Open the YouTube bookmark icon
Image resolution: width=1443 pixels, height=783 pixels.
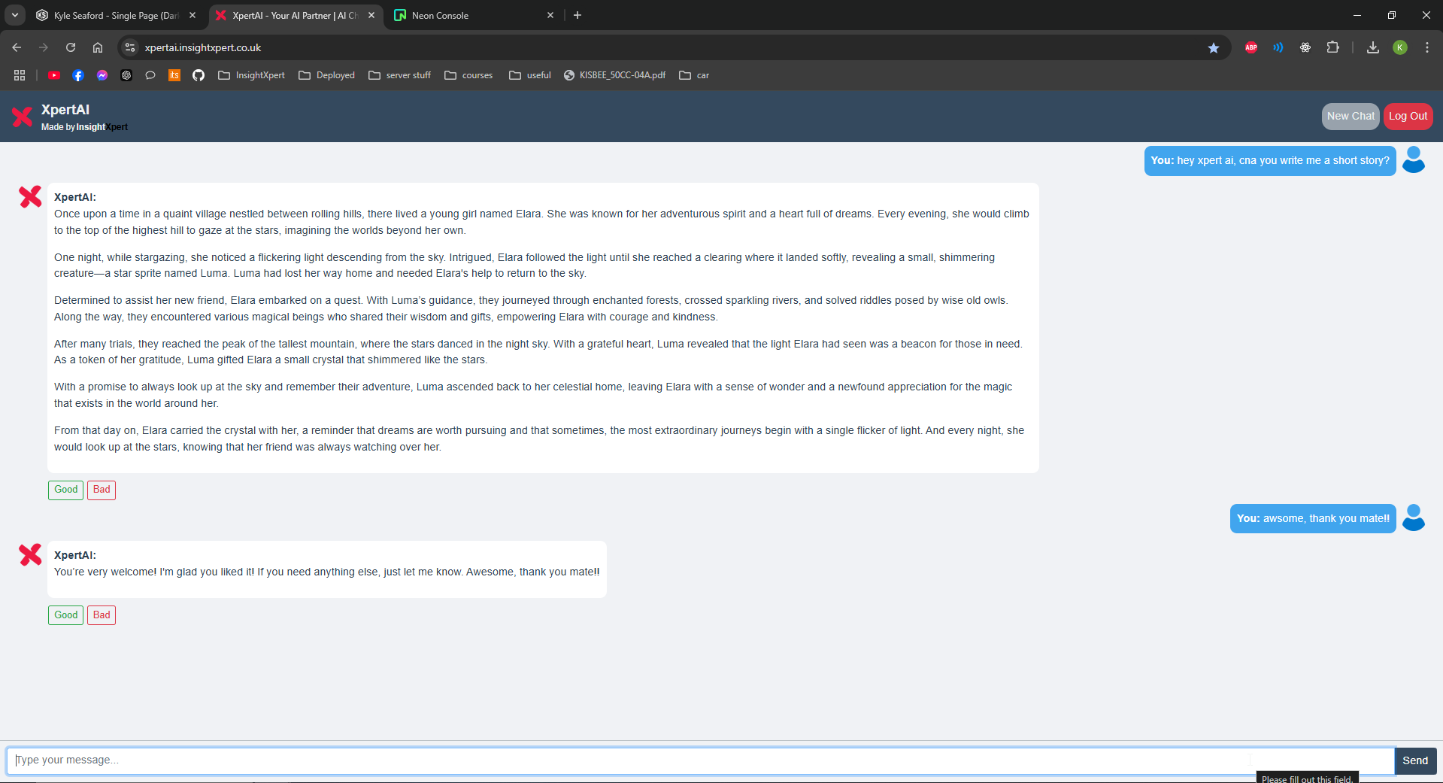click(54, 75)
